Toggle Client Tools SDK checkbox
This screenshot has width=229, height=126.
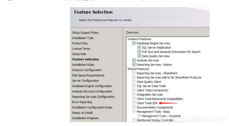[134, 103]
